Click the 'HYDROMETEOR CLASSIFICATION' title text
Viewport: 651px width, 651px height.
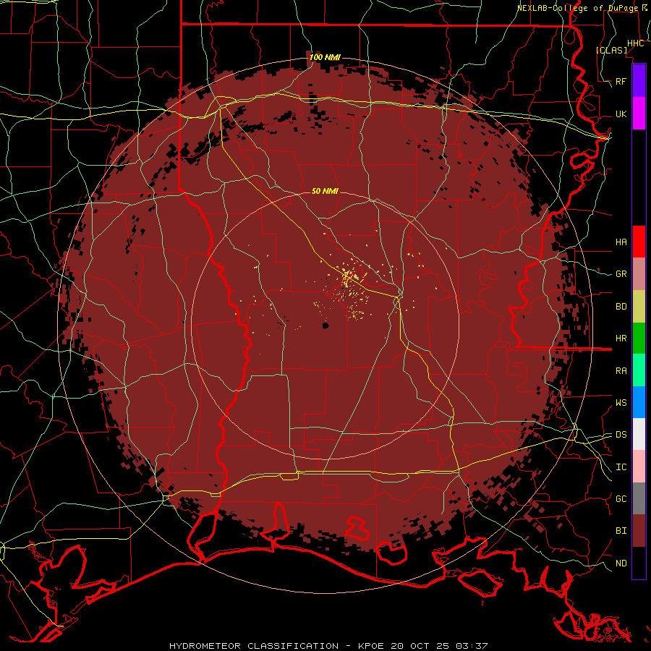point(254,646)
